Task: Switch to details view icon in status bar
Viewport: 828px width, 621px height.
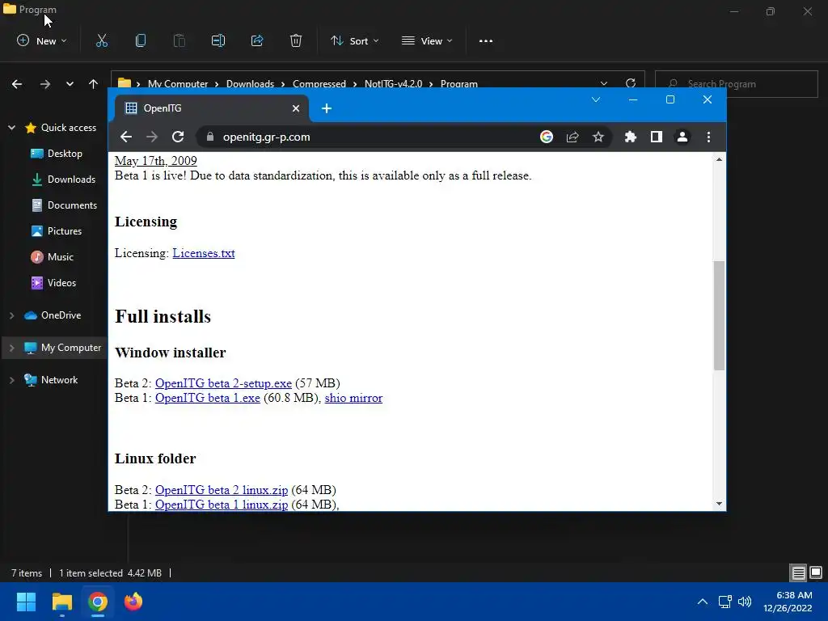Action: pos(798,572)
